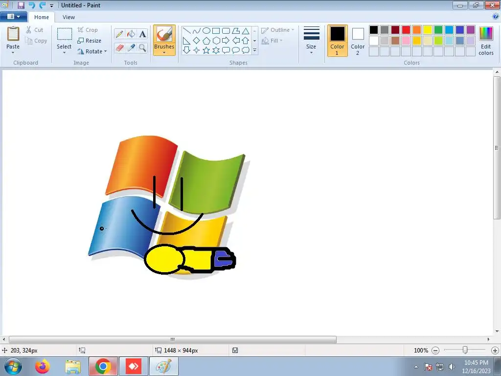Choose the Four-point star shape
The height and width of the screenshot is (376, 501).
pyautogui.click(x=197, y=50)
